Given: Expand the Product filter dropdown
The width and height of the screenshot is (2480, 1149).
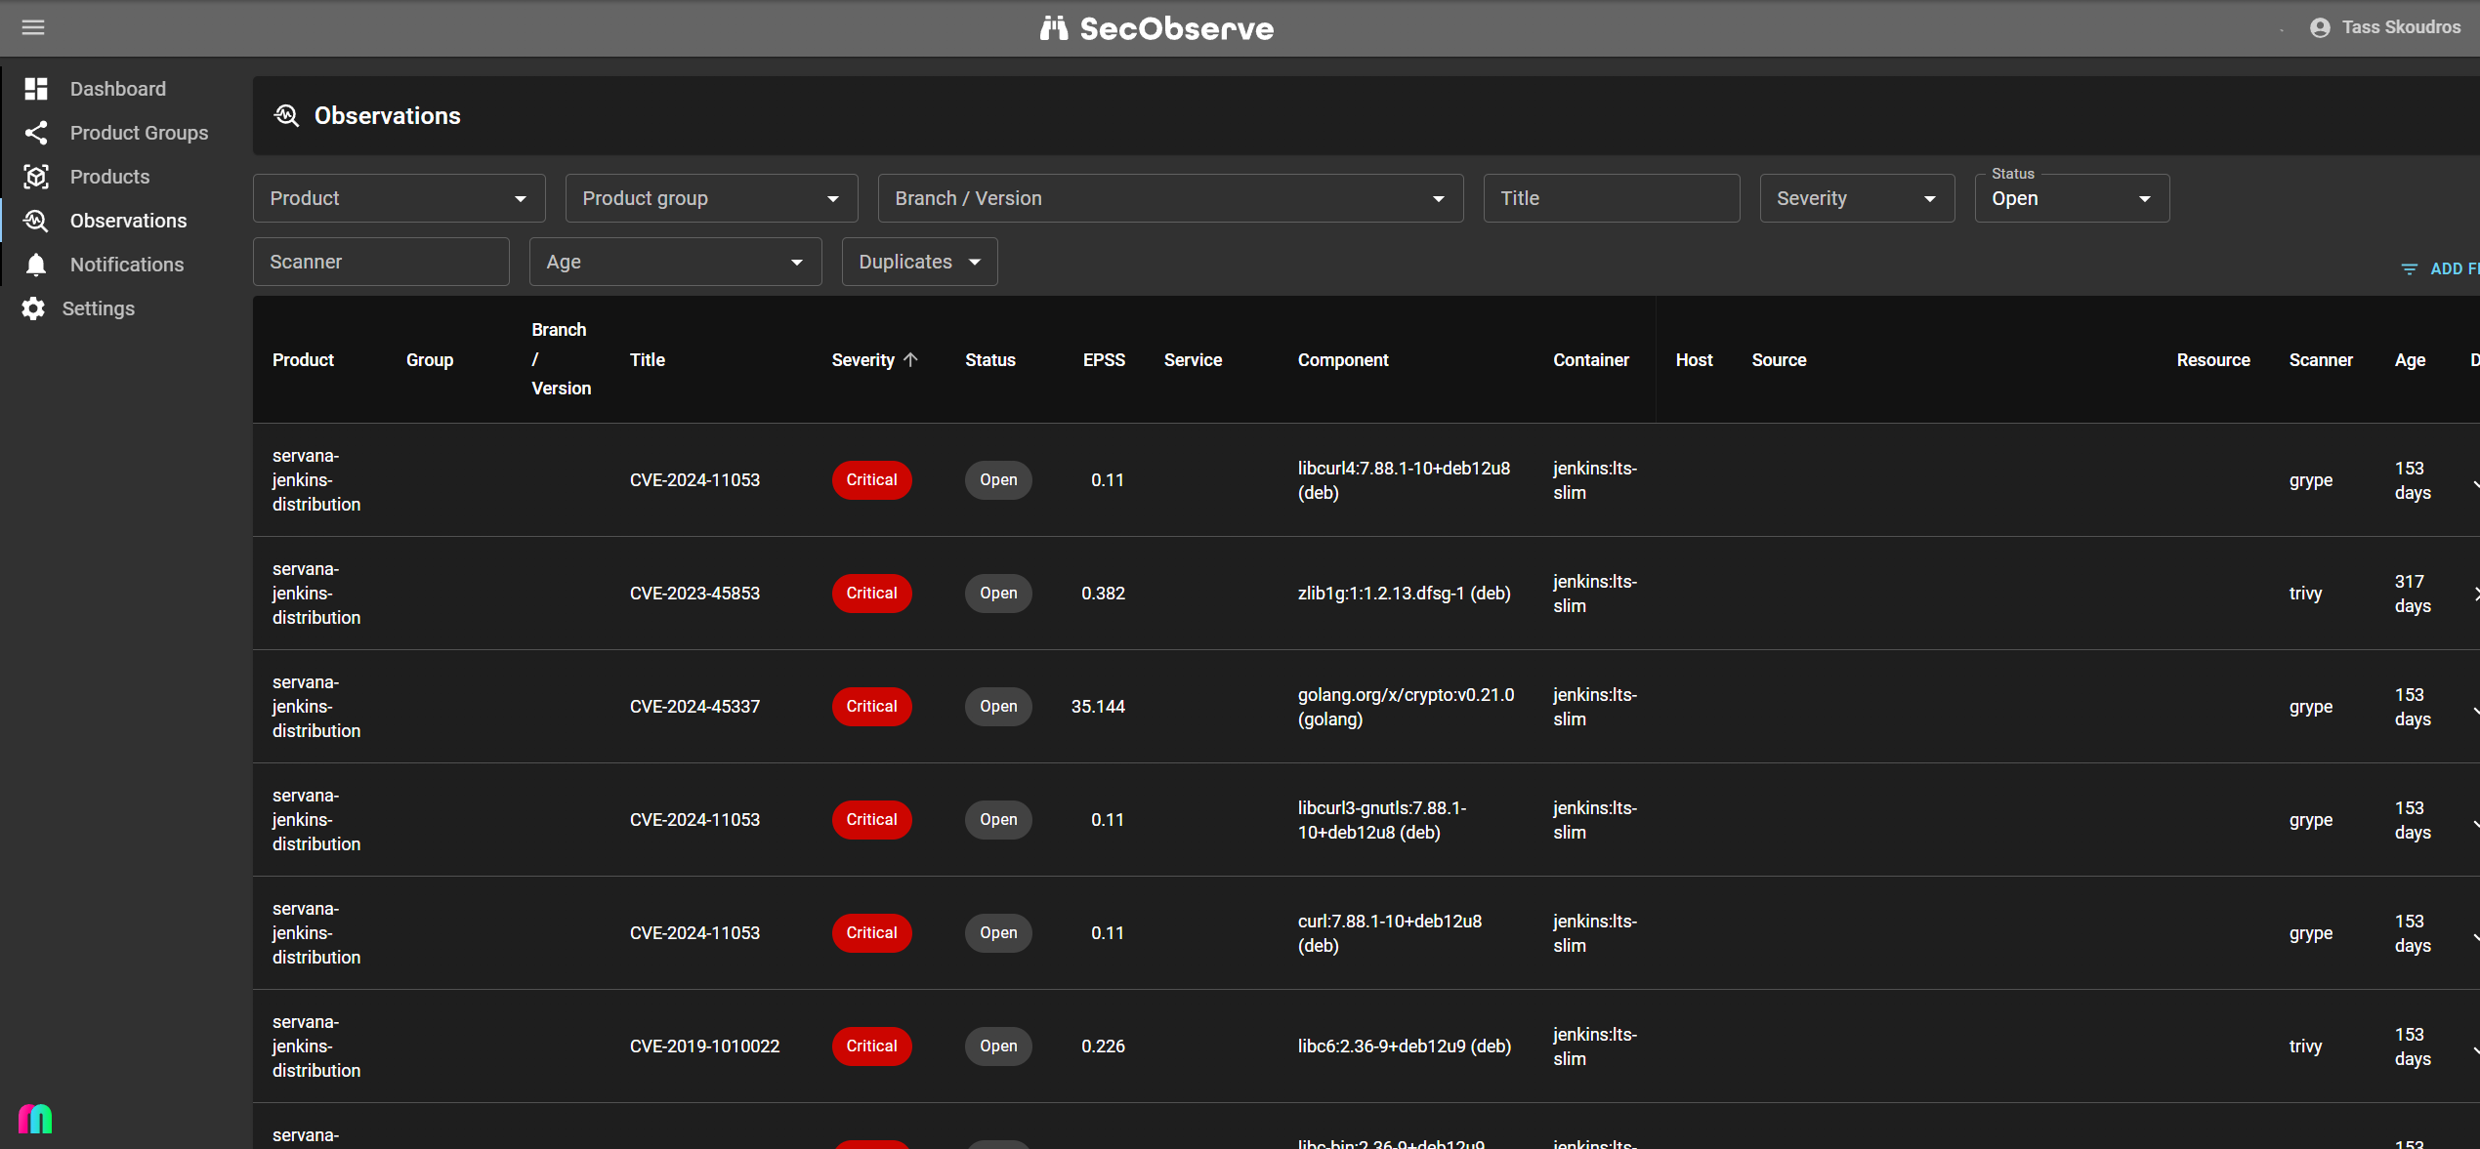Looking at the screenshot, I should pos(399,198).
